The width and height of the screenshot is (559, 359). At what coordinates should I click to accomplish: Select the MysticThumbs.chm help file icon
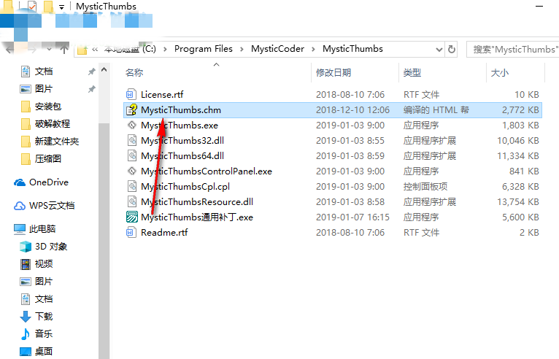132,109
